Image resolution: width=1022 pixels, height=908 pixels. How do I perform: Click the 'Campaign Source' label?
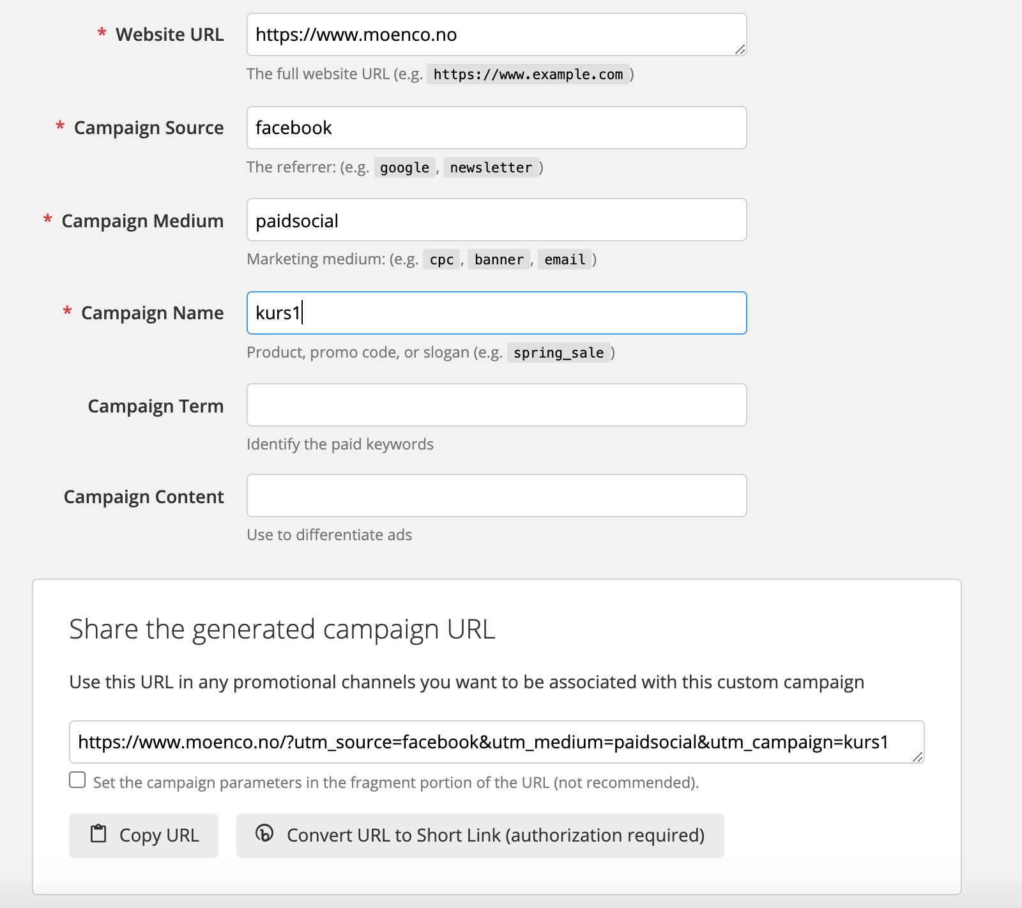coord(149,128)
